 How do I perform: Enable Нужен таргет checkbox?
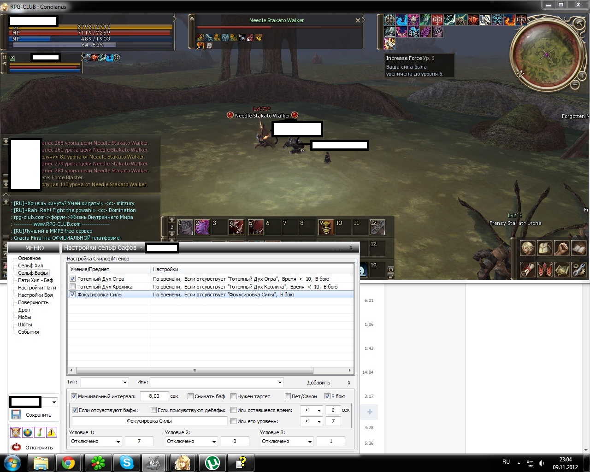coord(233,396)
